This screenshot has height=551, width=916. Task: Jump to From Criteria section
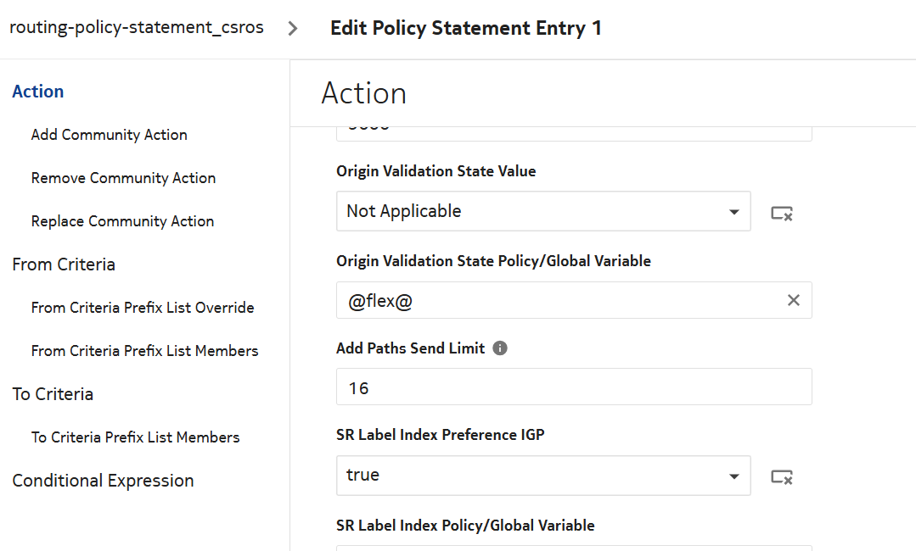click(64, 264)
